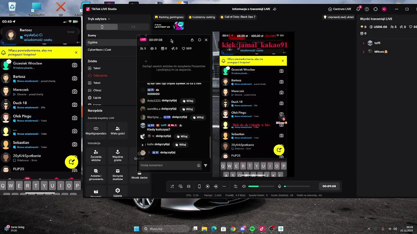Open the chat filter funnel icon
The image size is (417, 234).
(206, 165)
